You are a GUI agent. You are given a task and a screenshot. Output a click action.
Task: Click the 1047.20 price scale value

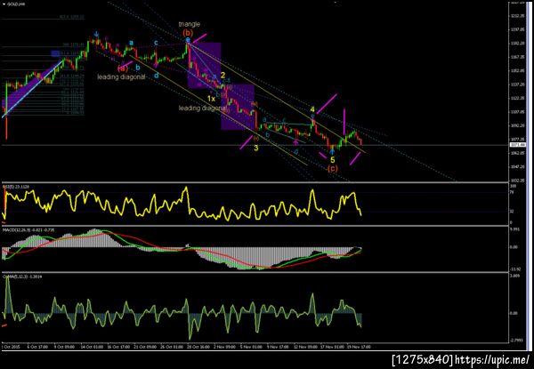[x=517, y=166]
